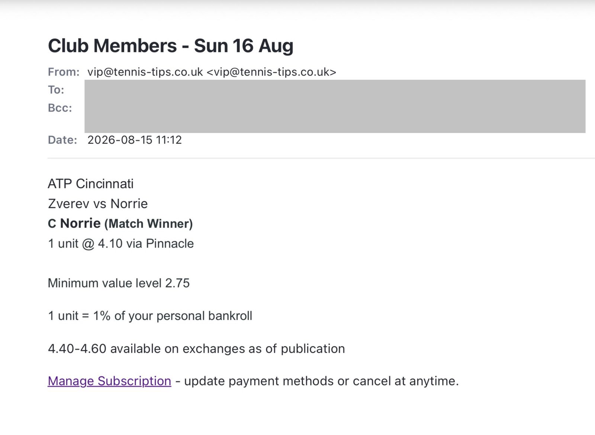This screenshot has width=595, height=435.
Task: Click the email subject Club Members heading
Action: coord(171,46)
